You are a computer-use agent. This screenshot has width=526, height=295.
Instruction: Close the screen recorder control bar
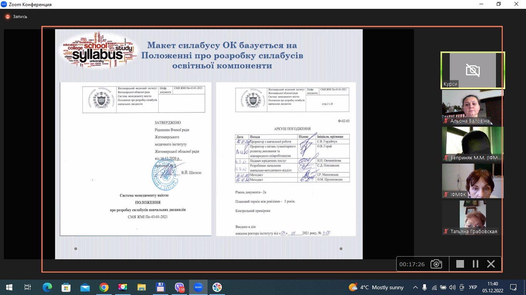[491, 264]
